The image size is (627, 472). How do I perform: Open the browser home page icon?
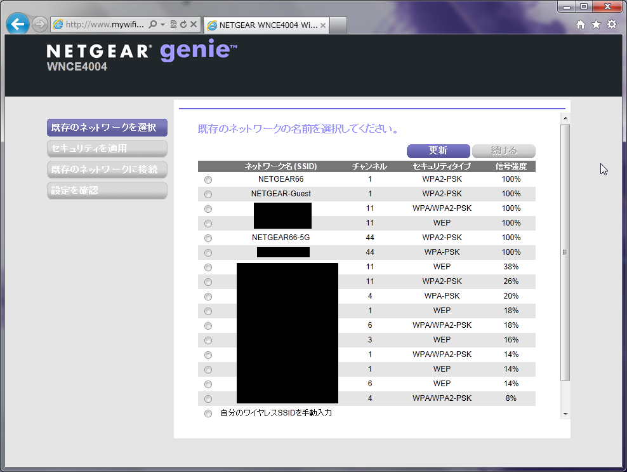[x=580, y=24]
